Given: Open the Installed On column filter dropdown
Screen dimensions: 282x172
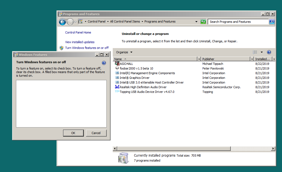Looking at the screenshot, I should [274, 59].
